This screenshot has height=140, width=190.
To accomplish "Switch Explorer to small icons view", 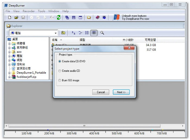I will tap(80, 33).
